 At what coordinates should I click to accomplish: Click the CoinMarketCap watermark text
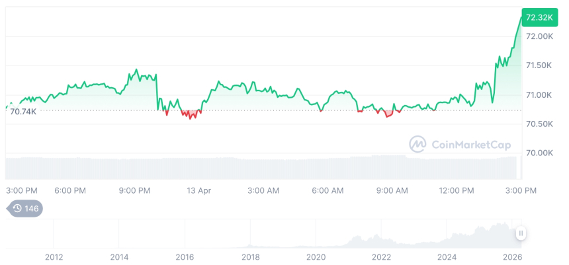click(471, 144)
